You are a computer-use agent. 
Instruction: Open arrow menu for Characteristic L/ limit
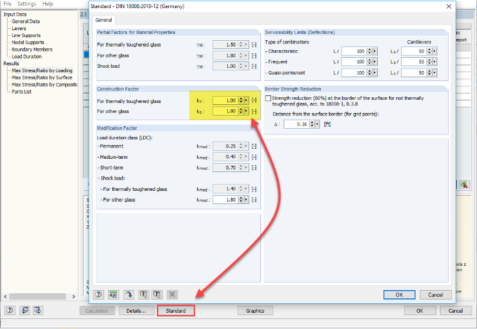375,51
